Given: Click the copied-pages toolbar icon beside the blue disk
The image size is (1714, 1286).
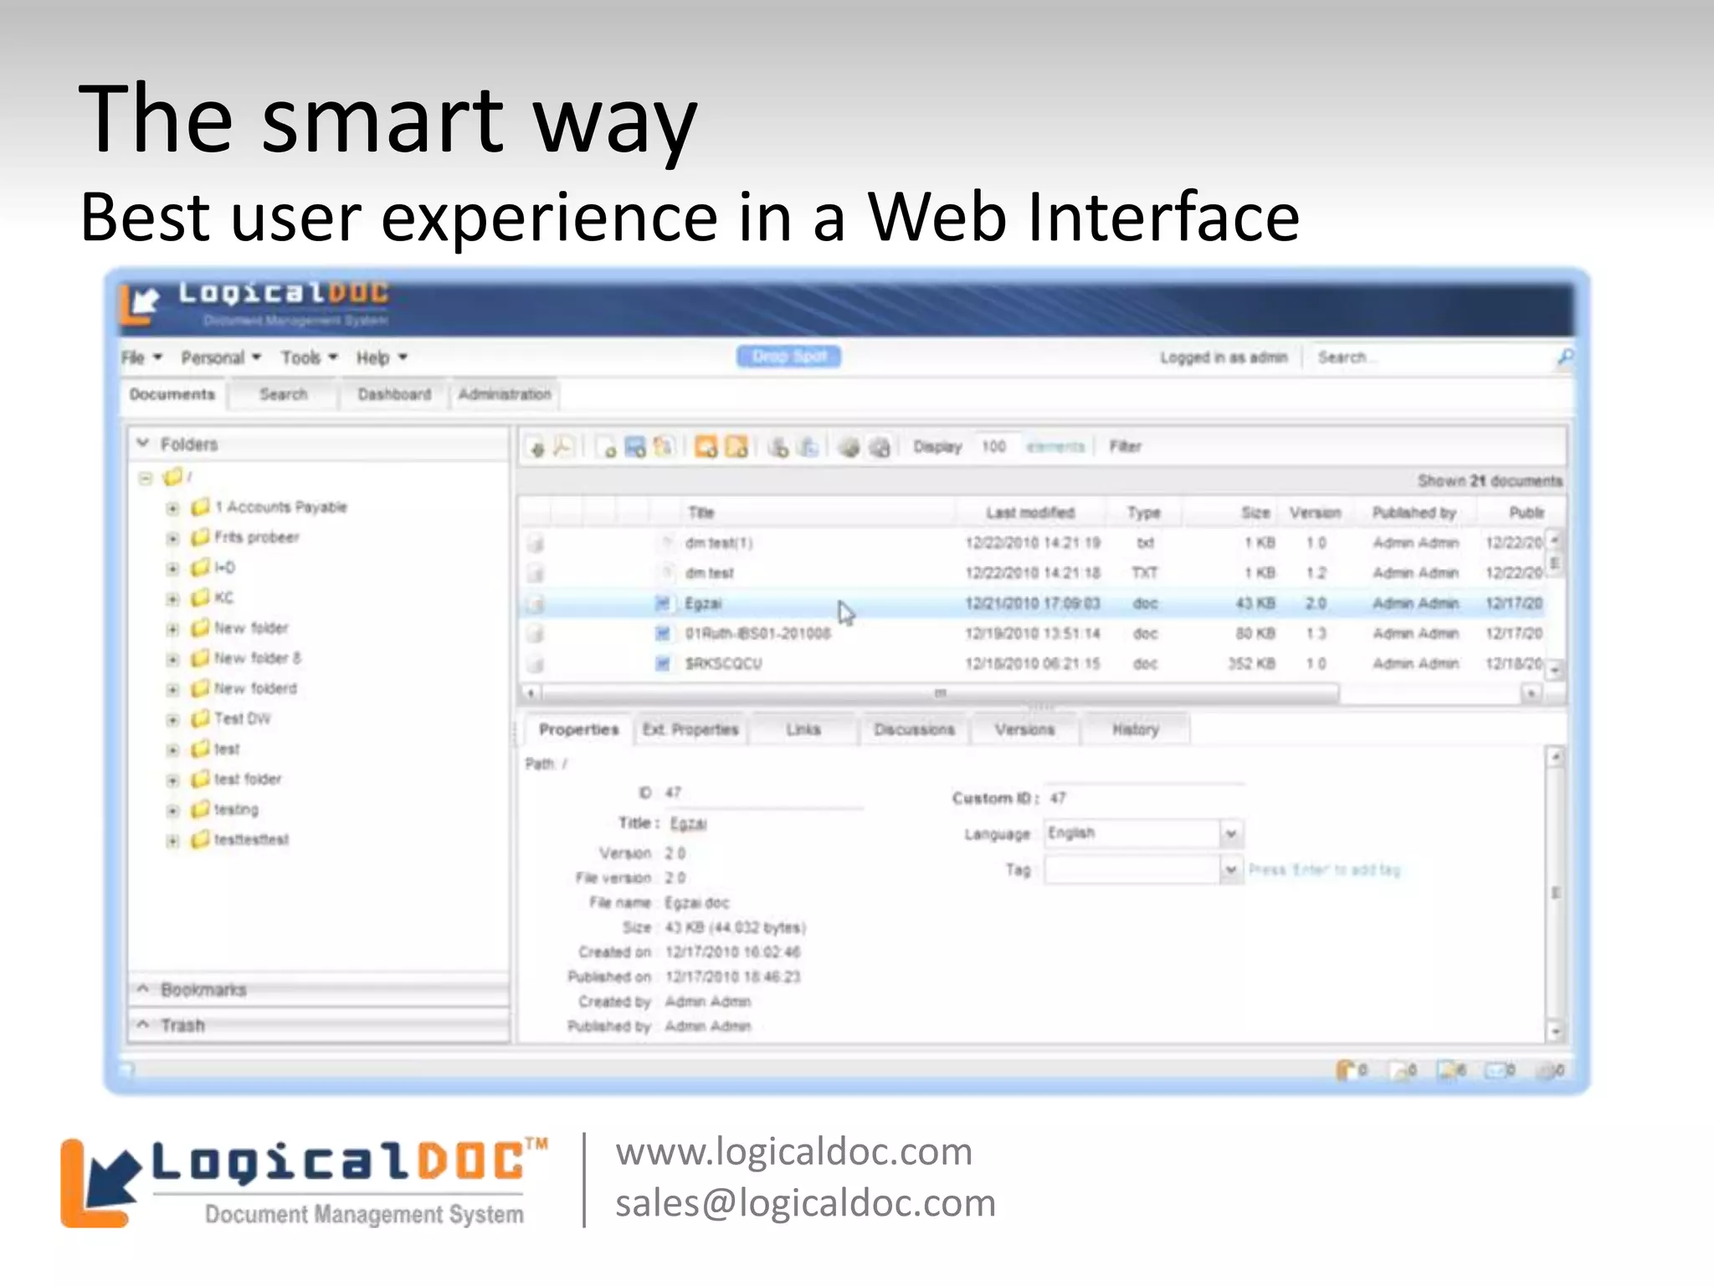Looking at the screenshot, I should click(663, 447).
